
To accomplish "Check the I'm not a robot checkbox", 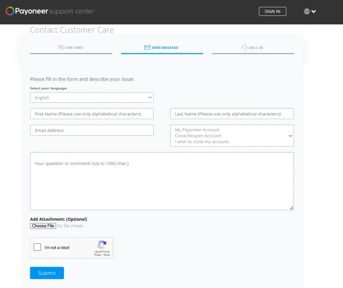I will [37, 247].
